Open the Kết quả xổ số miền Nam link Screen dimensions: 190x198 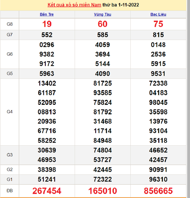[x=74, y=5]
